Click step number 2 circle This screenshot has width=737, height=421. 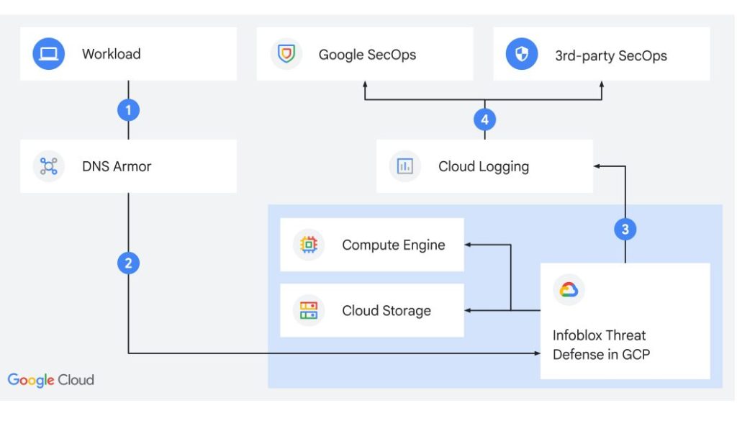128,263
